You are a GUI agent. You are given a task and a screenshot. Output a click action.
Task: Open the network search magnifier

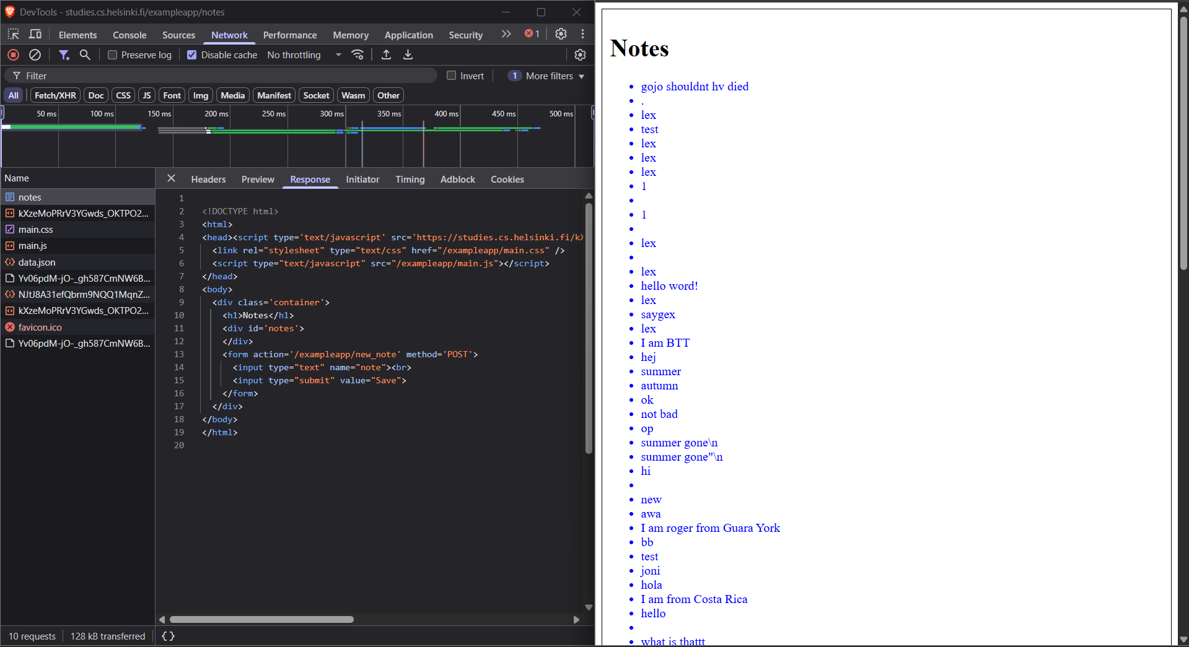click(x=85, y=55)
